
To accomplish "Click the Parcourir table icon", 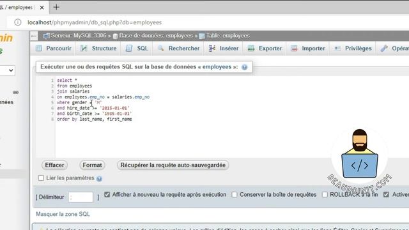I will coord(38,49).
